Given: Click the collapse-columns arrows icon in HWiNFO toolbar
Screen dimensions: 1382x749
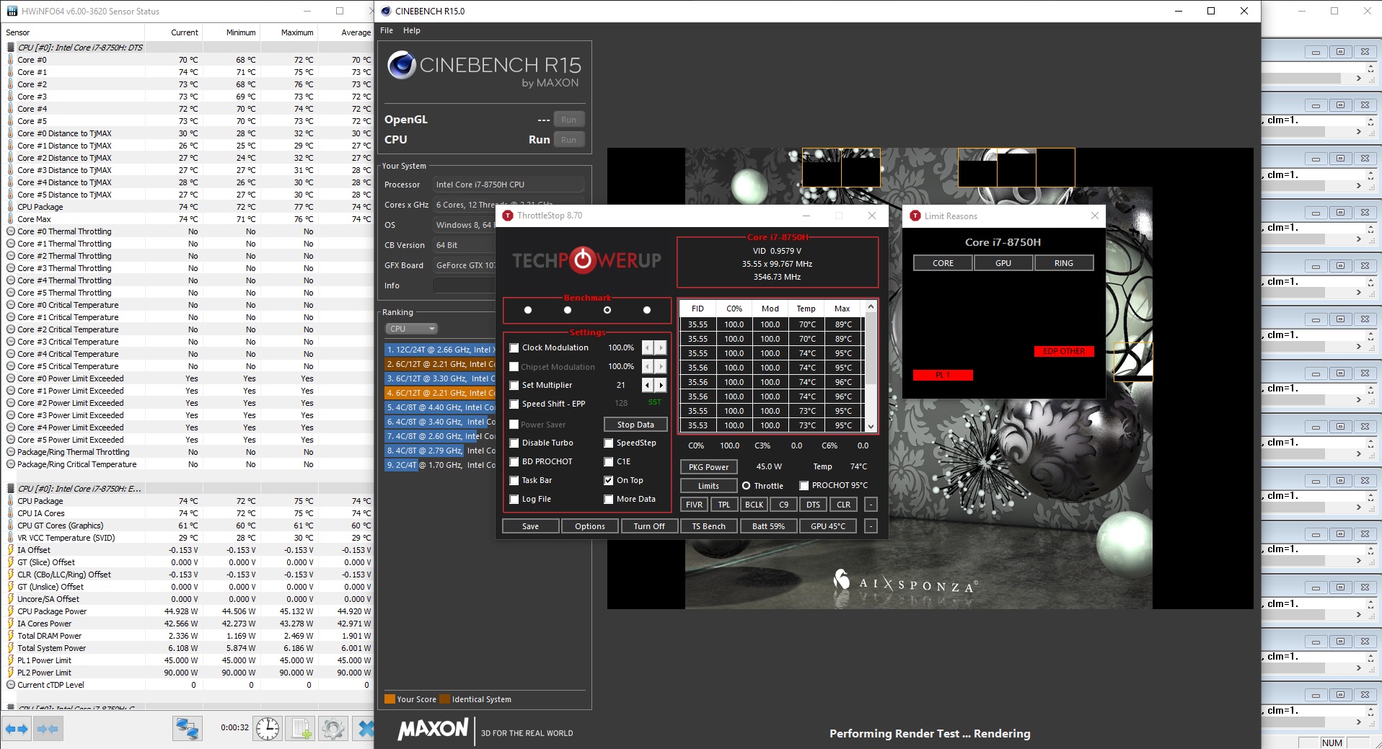Looking at the screenshot, I should 48,729.
